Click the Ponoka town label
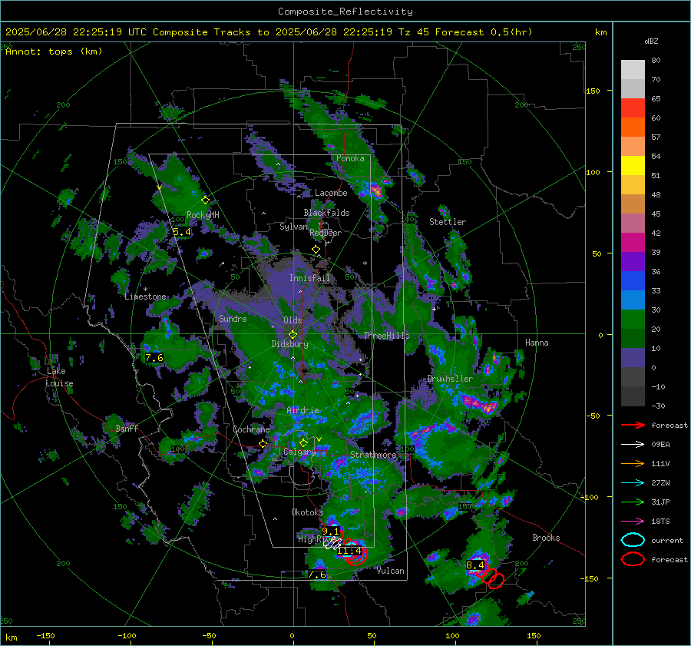 pyautogui.click(x=350, y=158)
